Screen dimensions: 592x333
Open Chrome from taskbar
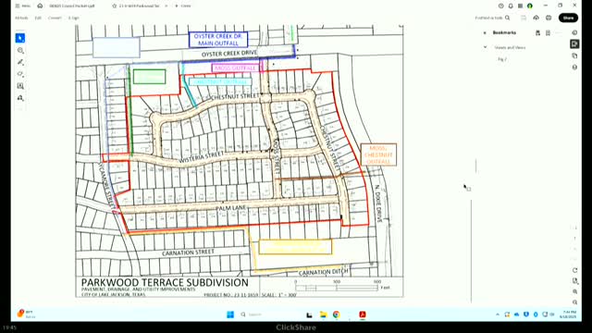point(336,314)
